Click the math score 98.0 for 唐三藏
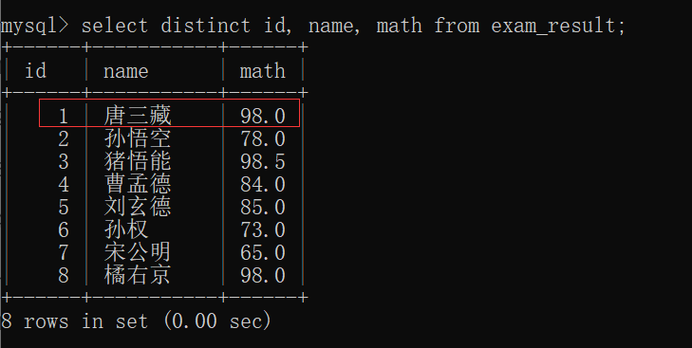The width and height of the screenshot is (692, 348). tap(263, 116)
